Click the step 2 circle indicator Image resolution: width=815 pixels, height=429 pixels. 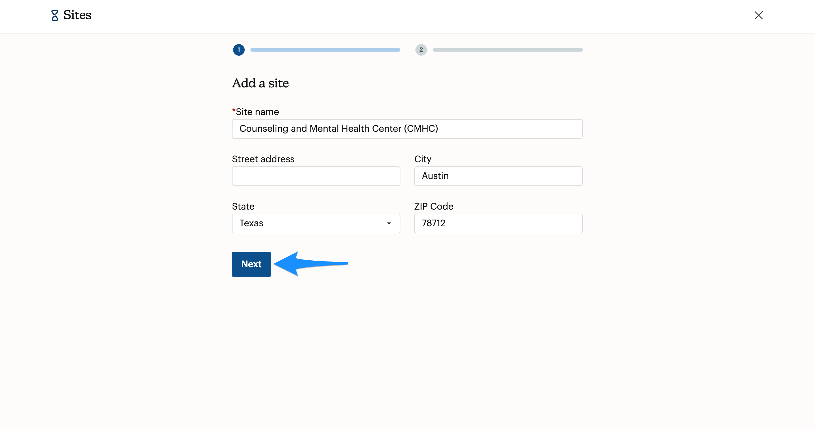click(421, 50)
